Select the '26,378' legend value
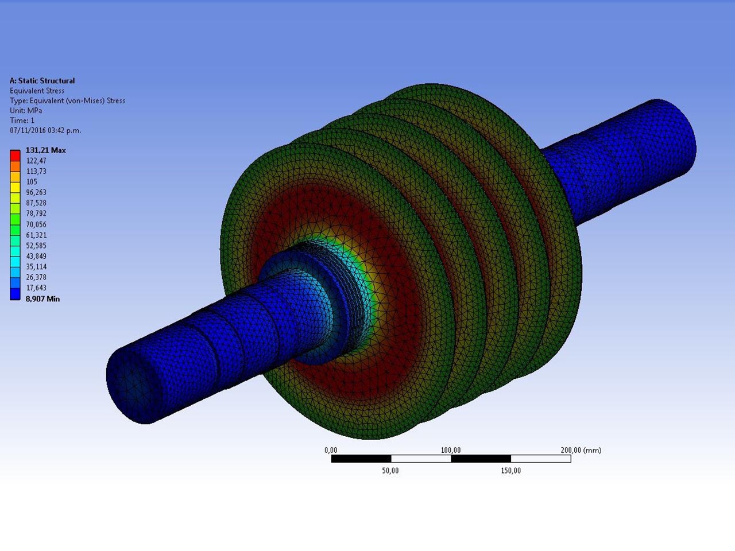 36,277
